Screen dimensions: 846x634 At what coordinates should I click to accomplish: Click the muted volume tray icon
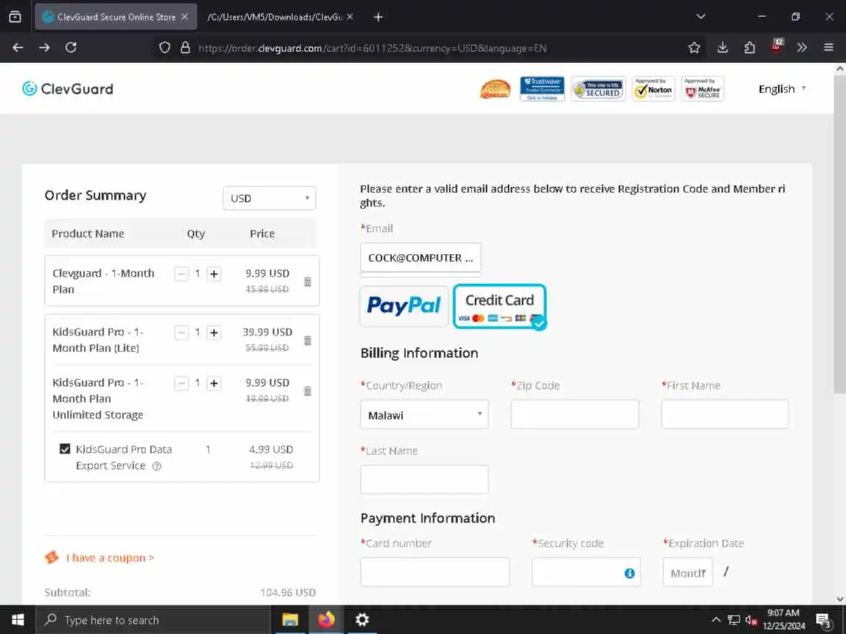click(x=751, y=620)
